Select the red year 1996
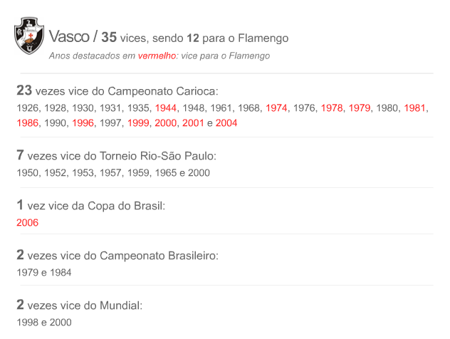The height and width of the screenshot is (339, 450). coord(83,122)
